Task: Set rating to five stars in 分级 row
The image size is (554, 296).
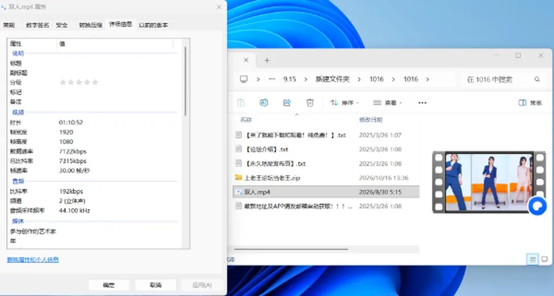Action: coord(95,82)
